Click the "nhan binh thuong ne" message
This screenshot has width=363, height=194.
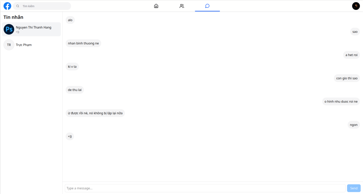click(x=83, y=43)
